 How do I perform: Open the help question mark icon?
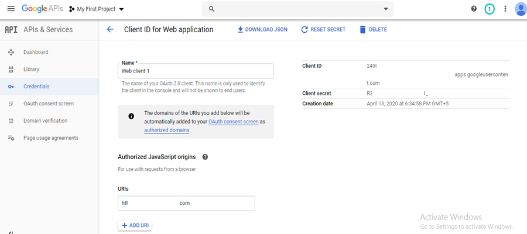[x=474, y=9]
